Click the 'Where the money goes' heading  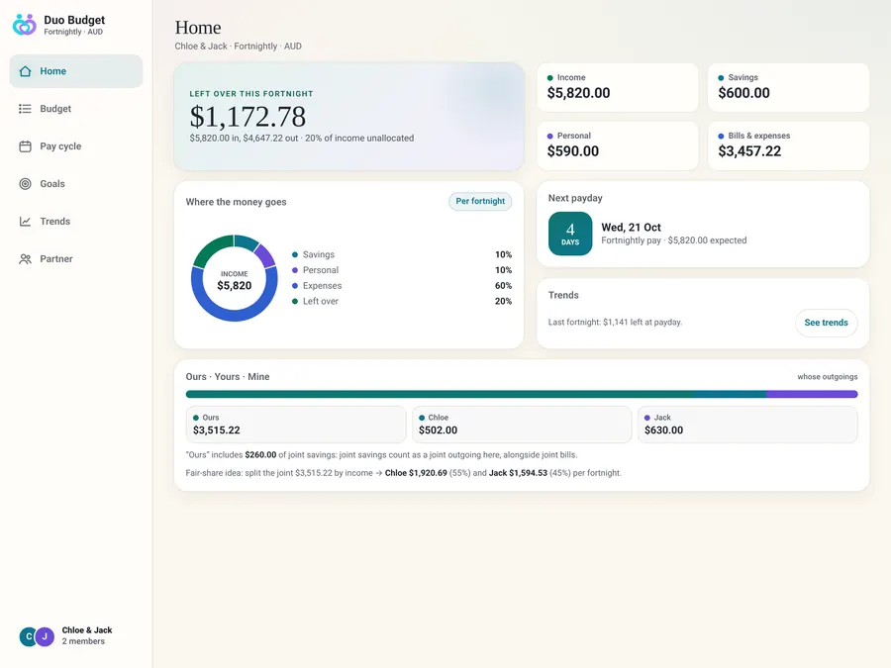[236, 202]
